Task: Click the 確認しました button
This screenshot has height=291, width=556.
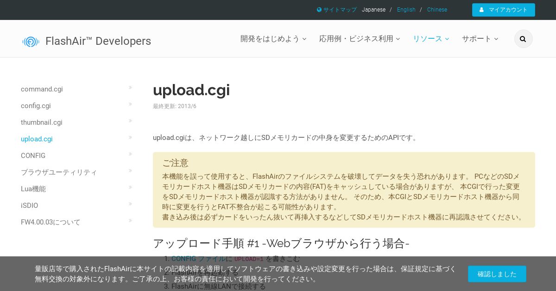Action: [x=497, y=274]
